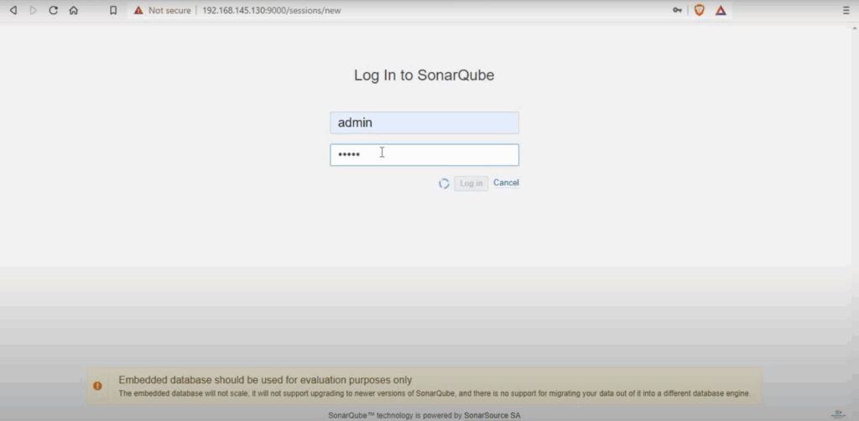Open the browser home page icon
Image resolution: width=859 pixels, height=421 pixels.
pos(74,10)
